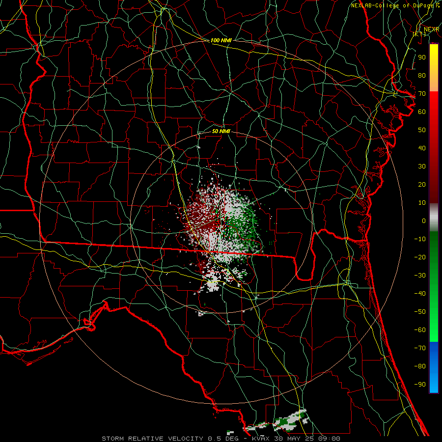This screenshot has width=442, height=442.
Task: Click the "0" velocity scale value
Action: tap(424, 221)
